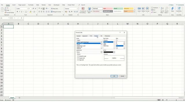Open the Color dropdown arrow in dialog

(114, 52)
